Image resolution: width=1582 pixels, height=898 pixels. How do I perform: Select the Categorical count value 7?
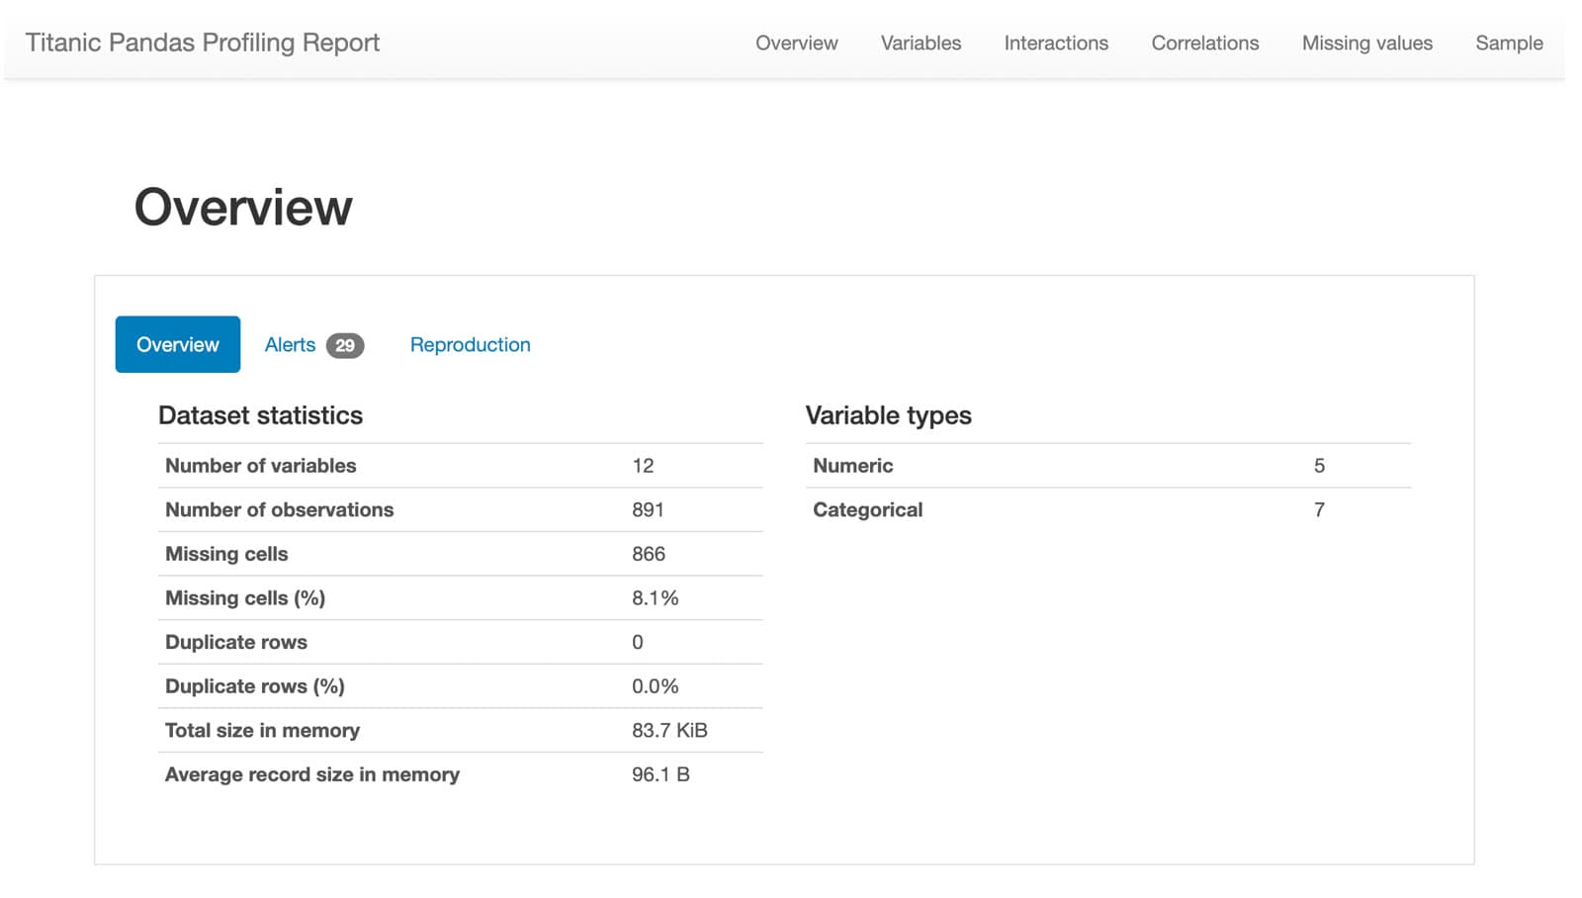click(1319, 510)
